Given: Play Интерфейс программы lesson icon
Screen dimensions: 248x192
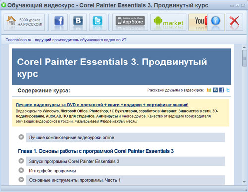Looking at the screenshot, I should pos(21,170).
